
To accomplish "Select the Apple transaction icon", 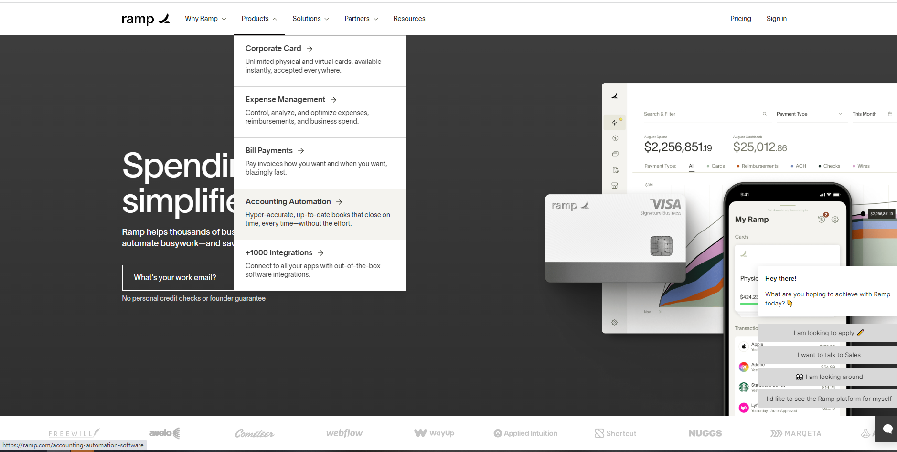I will tap(744, 347).
